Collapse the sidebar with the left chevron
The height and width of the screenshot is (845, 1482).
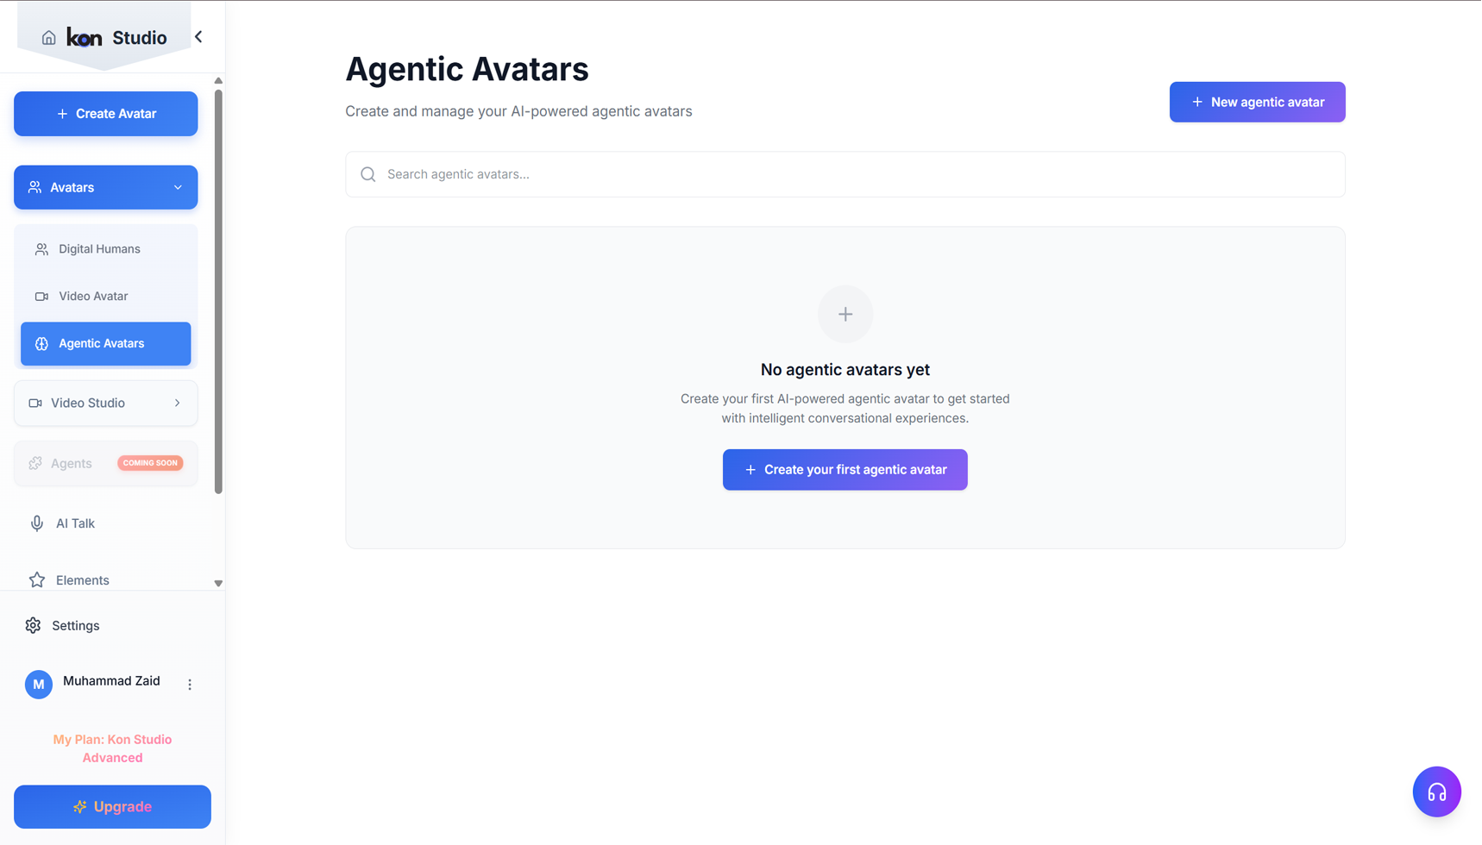pos(199,37)
